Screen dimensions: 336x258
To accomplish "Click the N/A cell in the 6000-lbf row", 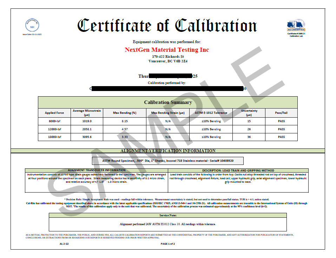I will tap(168, 121).
